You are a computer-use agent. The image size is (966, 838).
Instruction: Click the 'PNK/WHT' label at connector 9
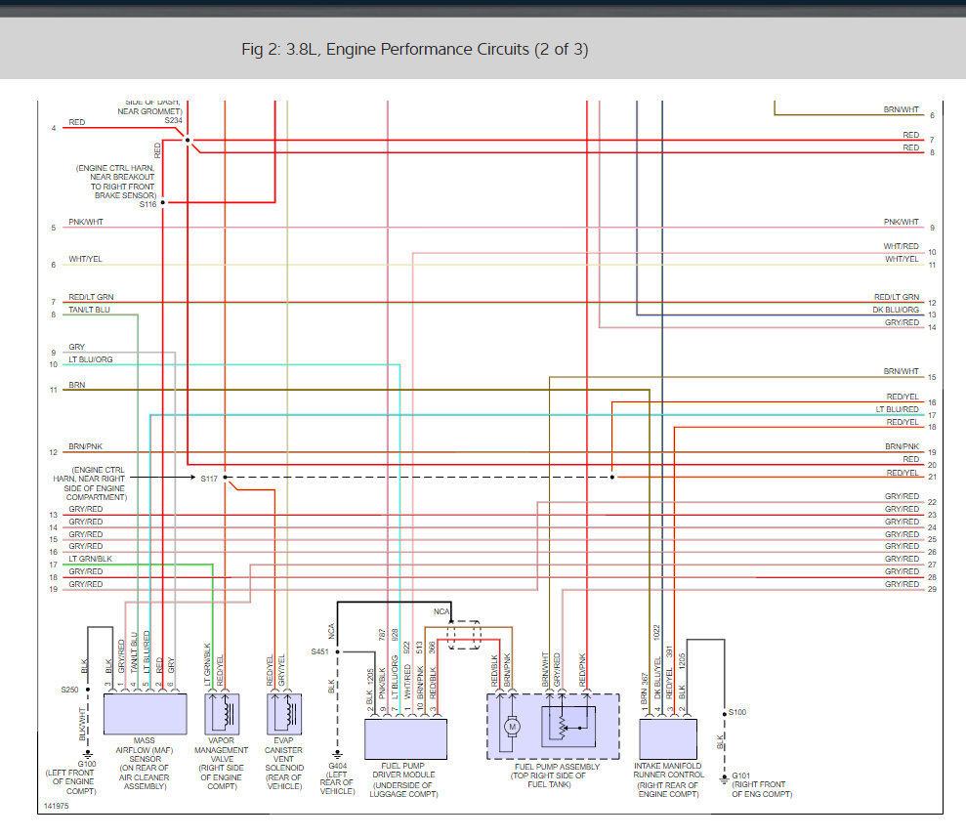coord(902,222)
